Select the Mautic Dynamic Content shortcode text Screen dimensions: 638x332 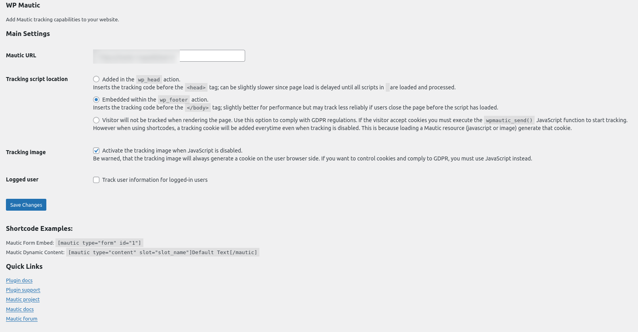pos(162,252)
